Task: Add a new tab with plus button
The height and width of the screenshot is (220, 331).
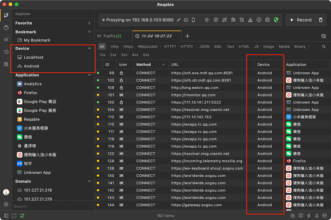Action: tap(187, 36)
